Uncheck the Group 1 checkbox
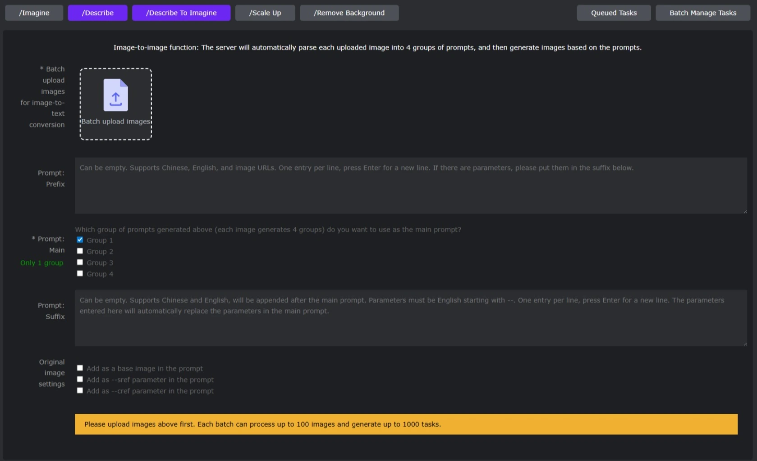The height and width of the screenshot is (461, 757). point(80,240)
